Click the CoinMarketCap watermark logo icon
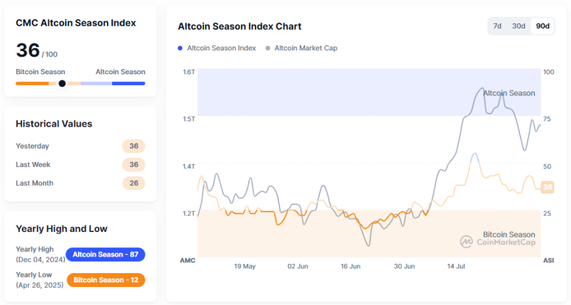This screenshot has width=571, height=305. pyautogui.click(x=467, y=242)
